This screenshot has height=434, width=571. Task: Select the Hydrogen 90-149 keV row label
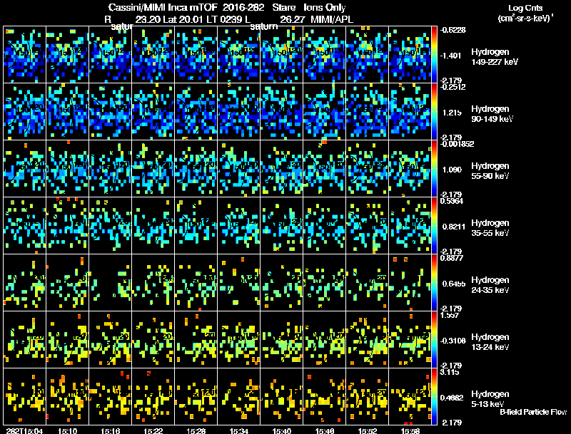[492, 114]
